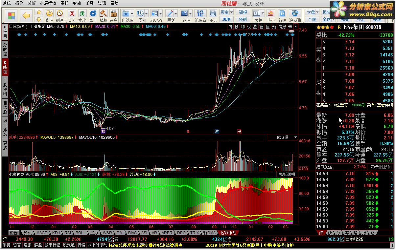Viewport: 396px width, 250px height.
Task: Toggle the 权 adjusted price button
Action: [249, 27]
